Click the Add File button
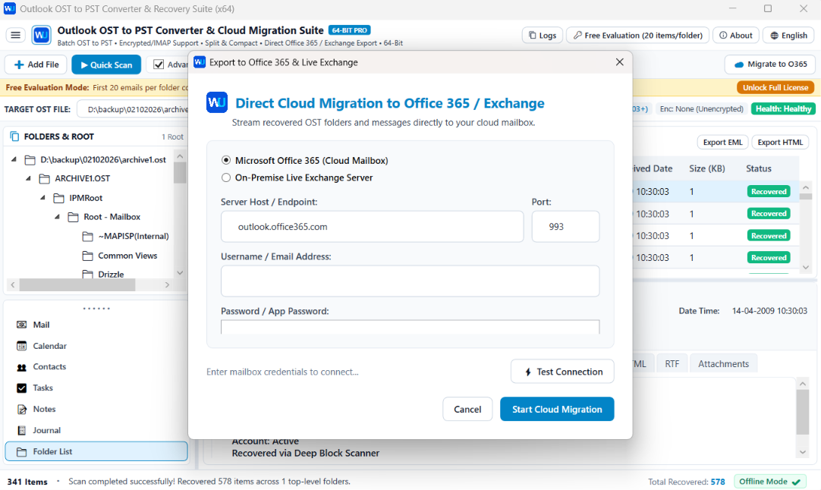The width and height of the screenshot is (821, 490). [x=36, y=64]
